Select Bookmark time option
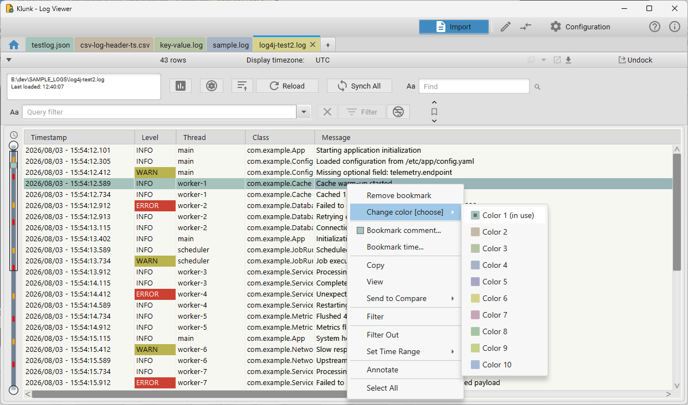Screen dimensions: 688x405 (405, 247)
